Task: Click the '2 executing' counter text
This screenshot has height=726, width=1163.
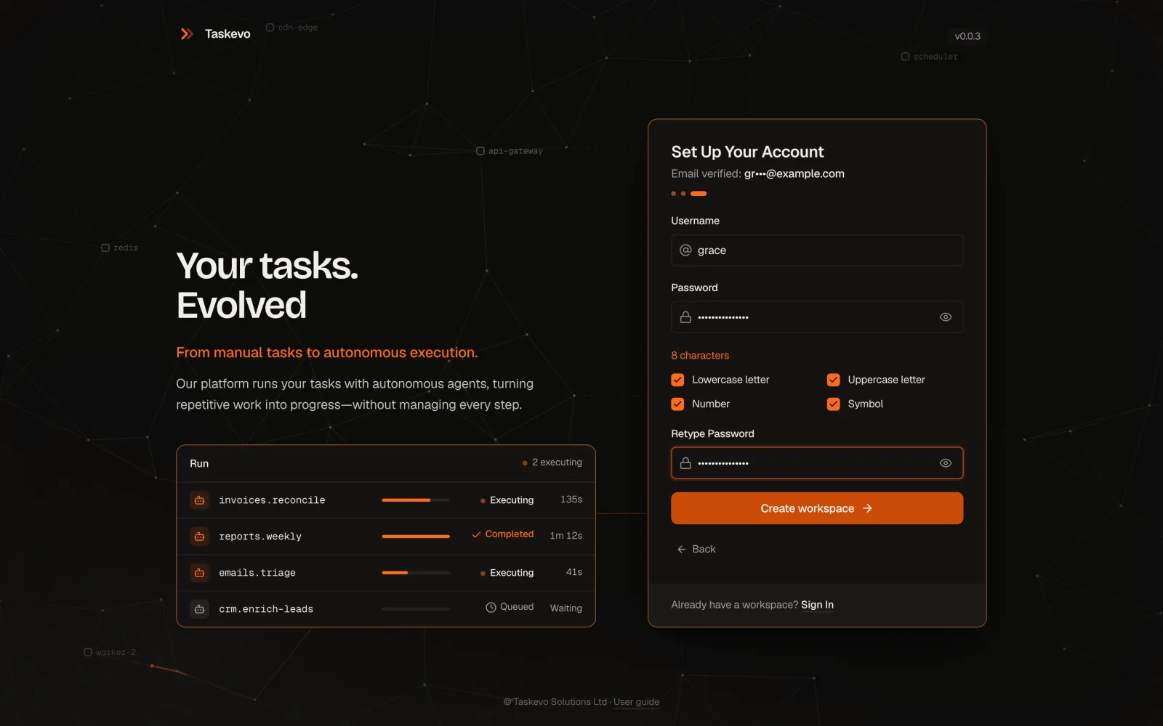Action: click(x=557, y=462)
